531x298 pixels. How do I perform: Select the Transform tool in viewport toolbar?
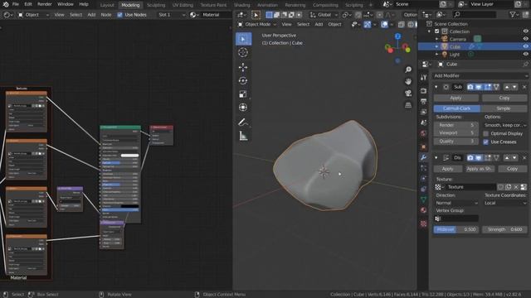pyautogui.click(x=243, y=108)
